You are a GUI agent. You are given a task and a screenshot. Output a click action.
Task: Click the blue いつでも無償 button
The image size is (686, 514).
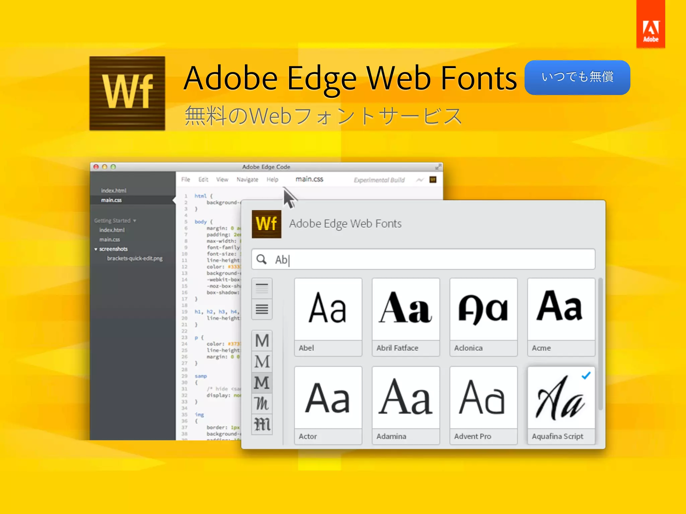coord(577,77)
